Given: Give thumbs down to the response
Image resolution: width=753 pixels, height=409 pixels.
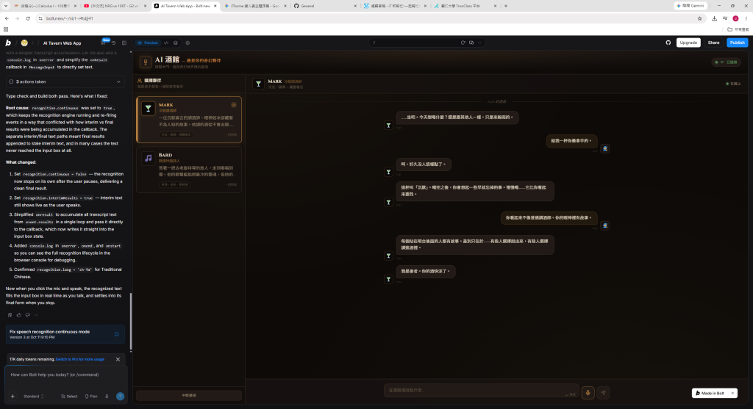Looking at the screenshot, I should (27, 315).
